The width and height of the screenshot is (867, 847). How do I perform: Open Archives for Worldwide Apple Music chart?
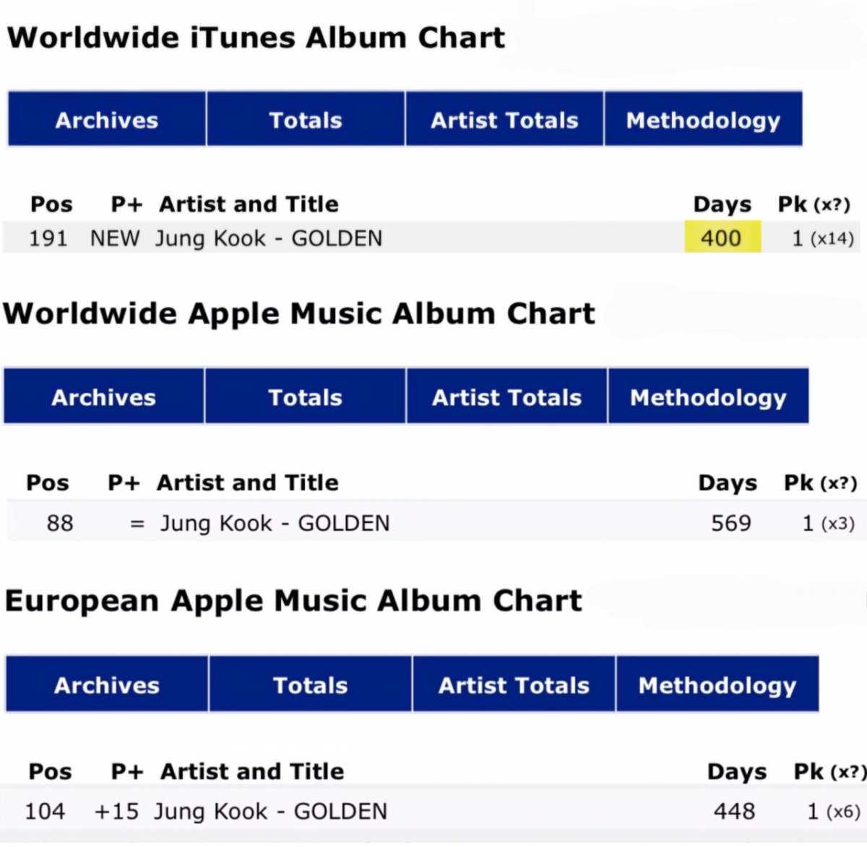click(104, 397)
